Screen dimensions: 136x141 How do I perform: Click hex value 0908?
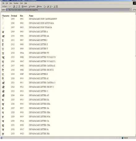[22, 44]
